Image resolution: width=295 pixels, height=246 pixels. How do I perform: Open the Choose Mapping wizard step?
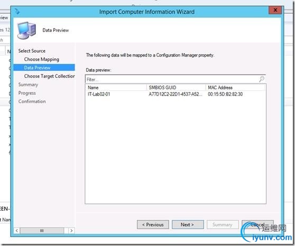point(42,59)
